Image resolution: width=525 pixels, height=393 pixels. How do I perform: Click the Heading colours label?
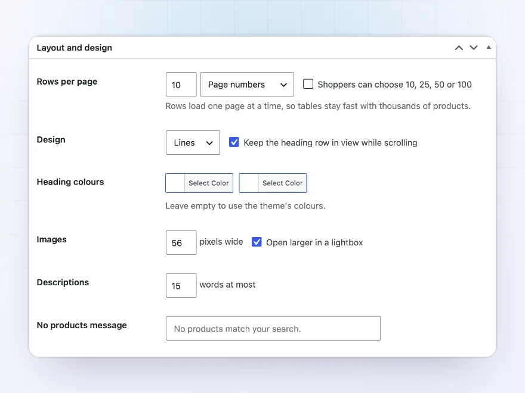click(70, 182)
